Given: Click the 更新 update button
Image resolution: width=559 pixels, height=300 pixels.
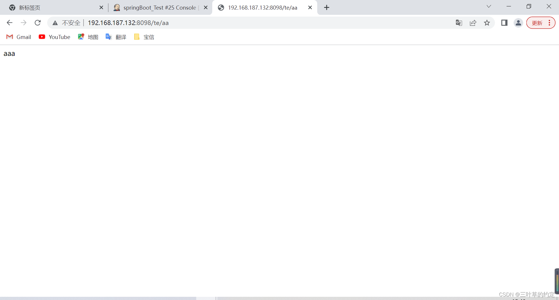Looking at the screenshot, I should (537, 23).
